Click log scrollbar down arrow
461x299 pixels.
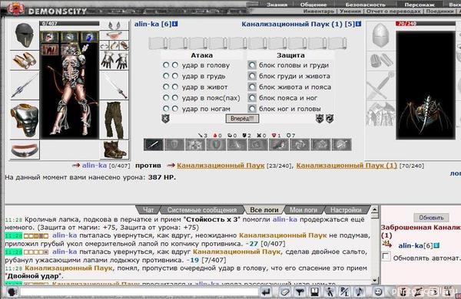pos(375,281)
